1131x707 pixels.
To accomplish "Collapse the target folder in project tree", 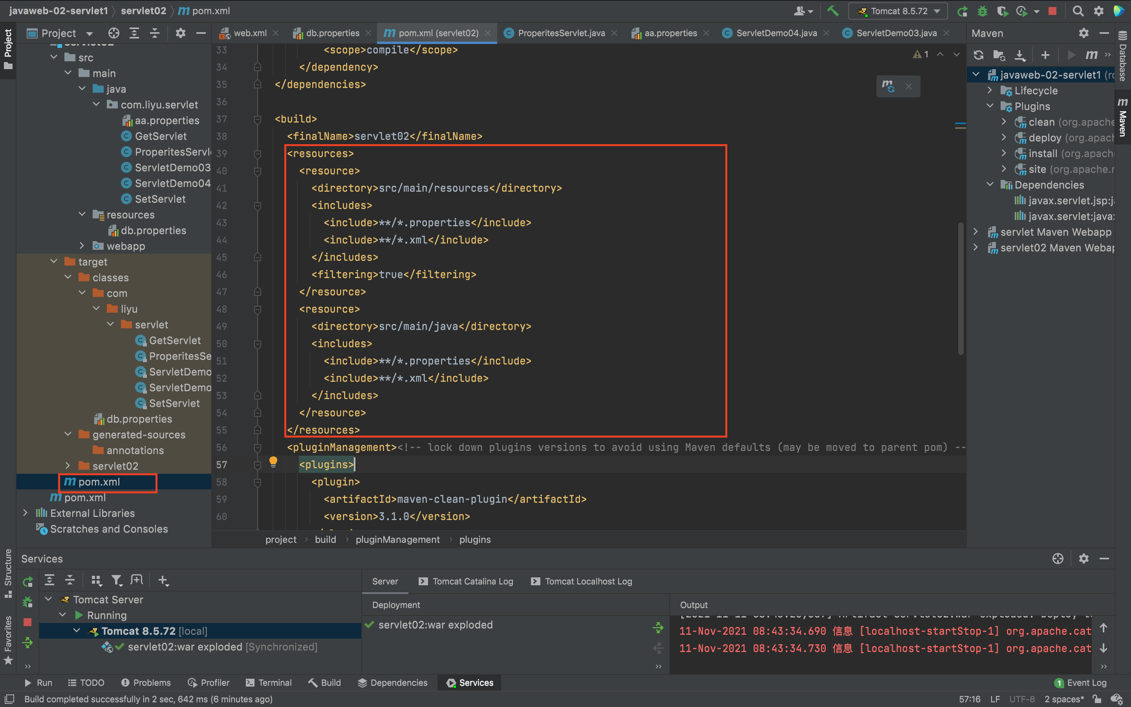I will tap(54, 261).
